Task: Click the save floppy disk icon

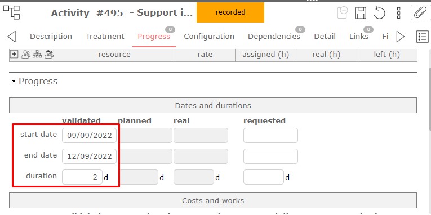Action: pos(361,13)
